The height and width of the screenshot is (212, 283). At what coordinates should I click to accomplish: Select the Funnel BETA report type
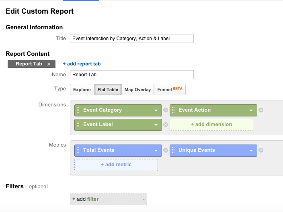point(170,90)
